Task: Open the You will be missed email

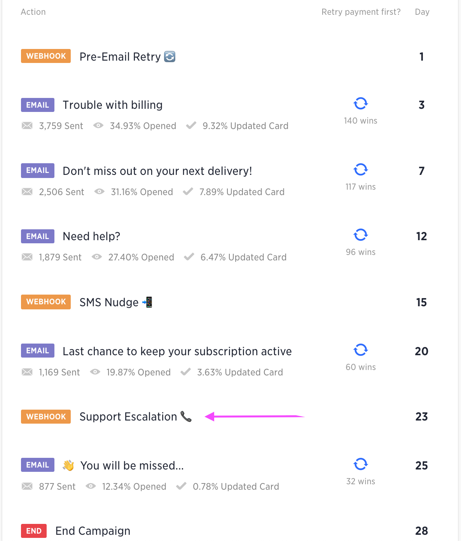Action: point(132,466)
